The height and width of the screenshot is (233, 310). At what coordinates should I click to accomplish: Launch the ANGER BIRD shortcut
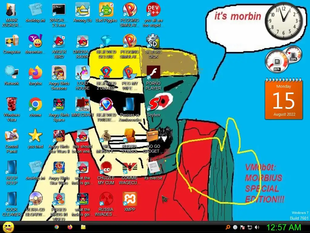(x=59, y=42)
